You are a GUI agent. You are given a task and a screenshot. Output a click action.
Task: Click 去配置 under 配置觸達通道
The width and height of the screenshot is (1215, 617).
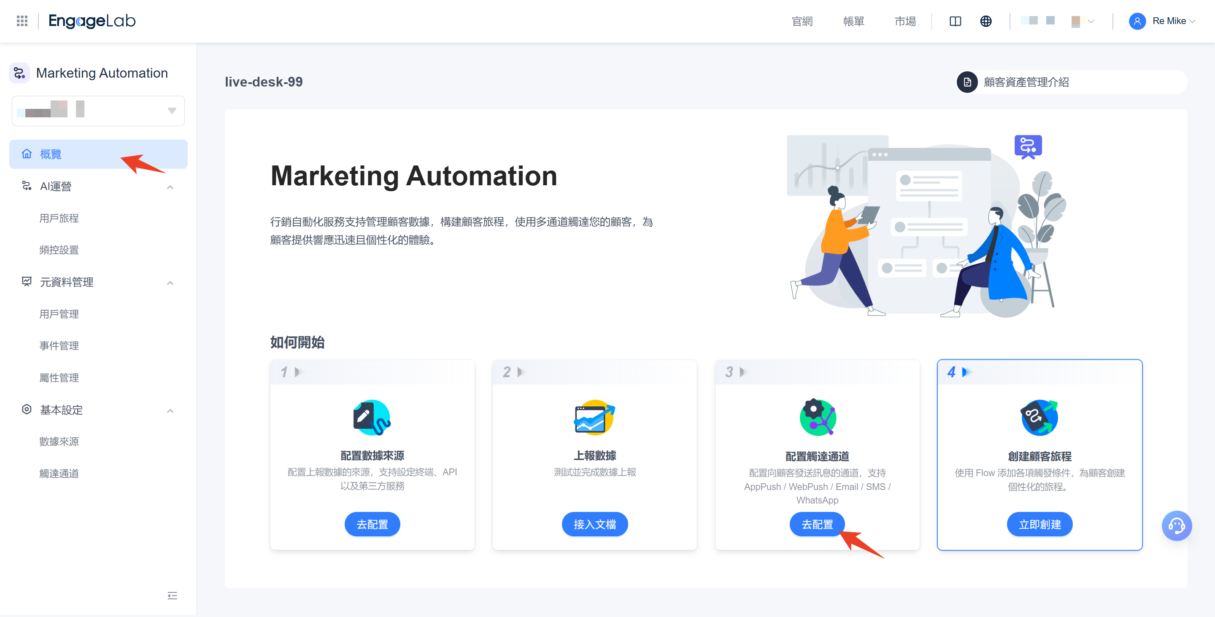click(x=817, y=524)
